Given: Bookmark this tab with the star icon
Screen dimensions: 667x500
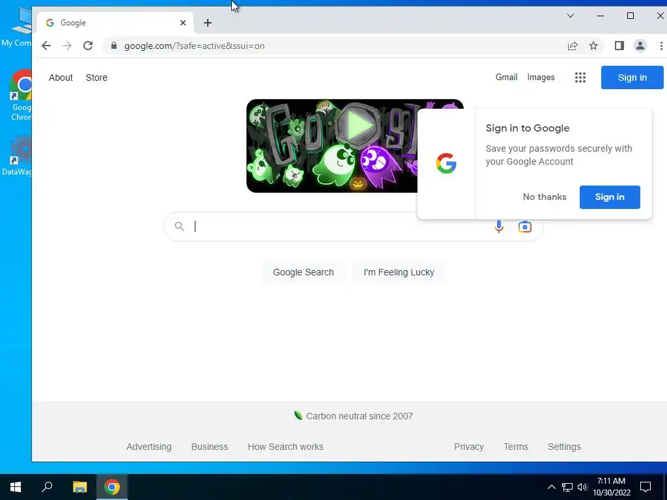Looking at the screenshot, I should point(593,46).
